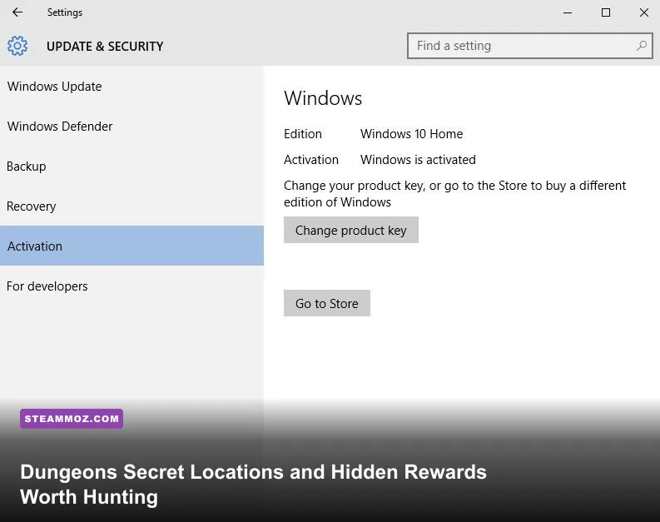Go back using the arrow icon

[17, 12]
